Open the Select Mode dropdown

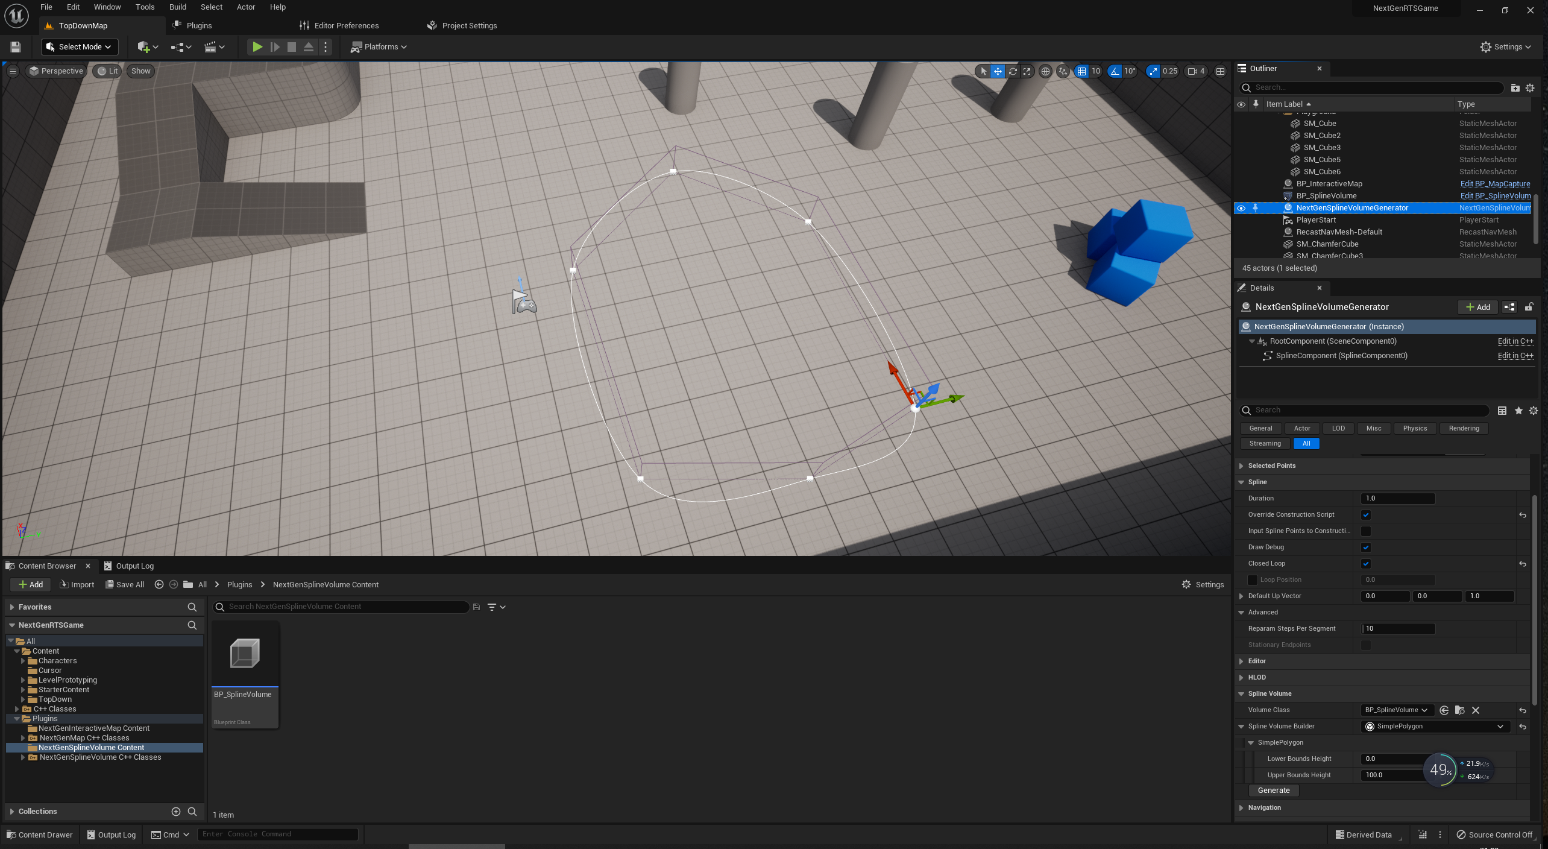80,47
